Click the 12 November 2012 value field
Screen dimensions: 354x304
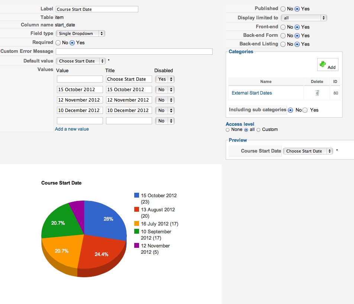click(80, 100)
